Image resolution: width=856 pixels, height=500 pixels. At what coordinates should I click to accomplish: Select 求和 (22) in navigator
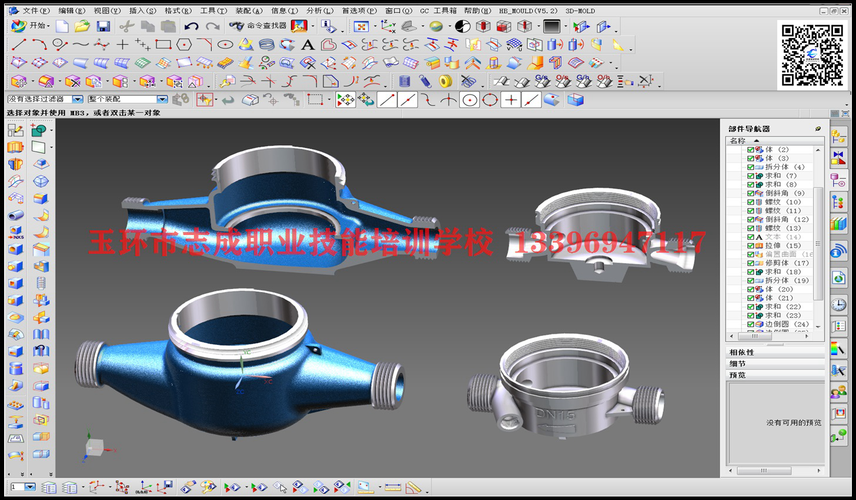pos(783,307)
